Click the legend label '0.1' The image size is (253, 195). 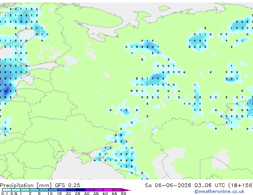coord(4,193)
